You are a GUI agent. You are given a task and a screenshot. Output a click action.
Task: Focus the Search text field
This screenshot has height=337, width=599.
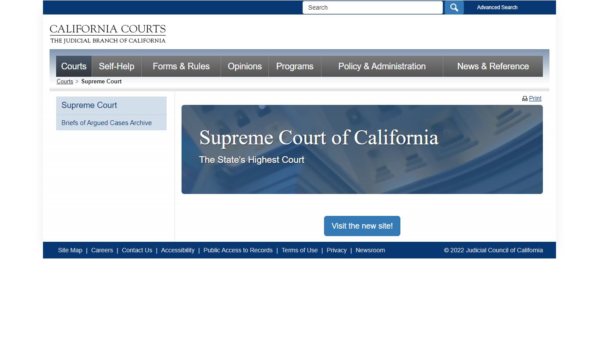tap(372, 7)
